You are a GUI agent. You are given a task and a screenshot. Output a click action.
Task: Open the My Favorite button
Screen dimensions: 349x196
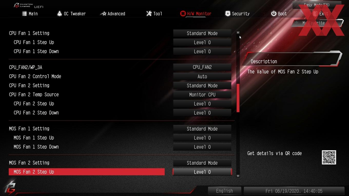317,23
